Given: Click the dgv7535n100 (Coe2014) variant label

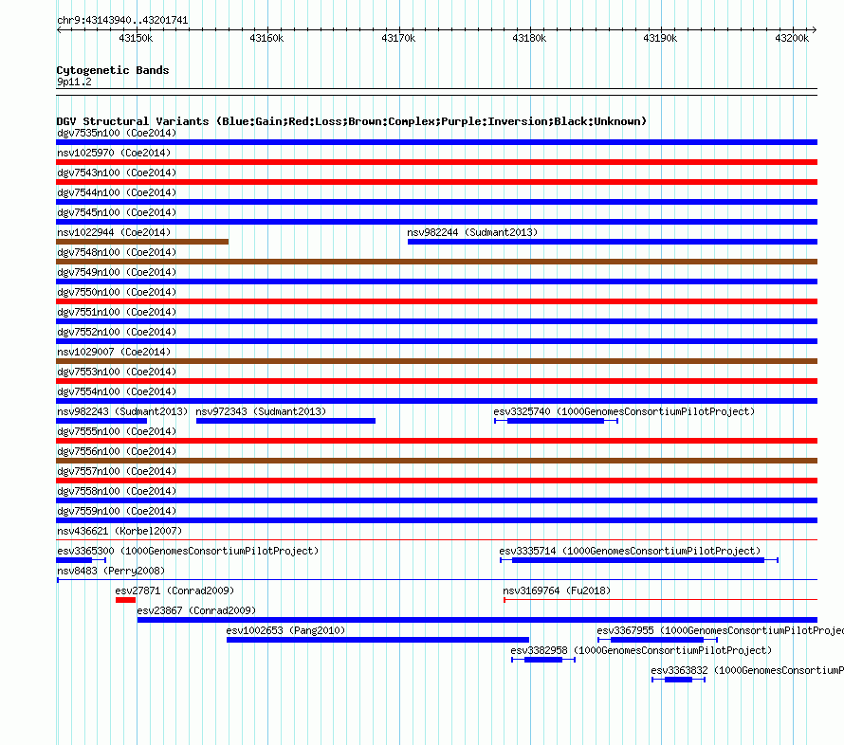Looking at the screenshot, I should pos(117,133).
